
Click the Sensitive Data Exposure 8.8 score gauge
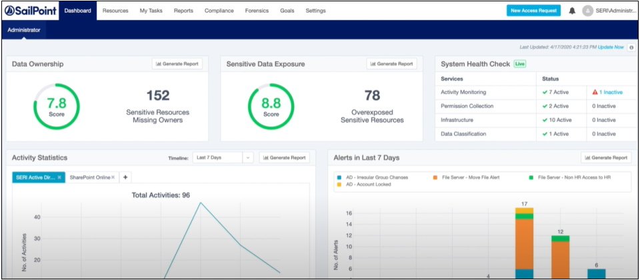pos(271,107)
